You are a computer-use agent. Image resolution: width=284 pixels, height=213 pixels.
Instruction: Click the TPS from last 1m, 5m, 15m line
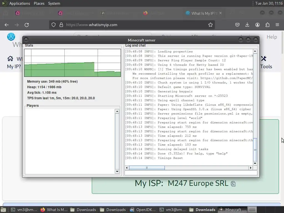(61, 98)
